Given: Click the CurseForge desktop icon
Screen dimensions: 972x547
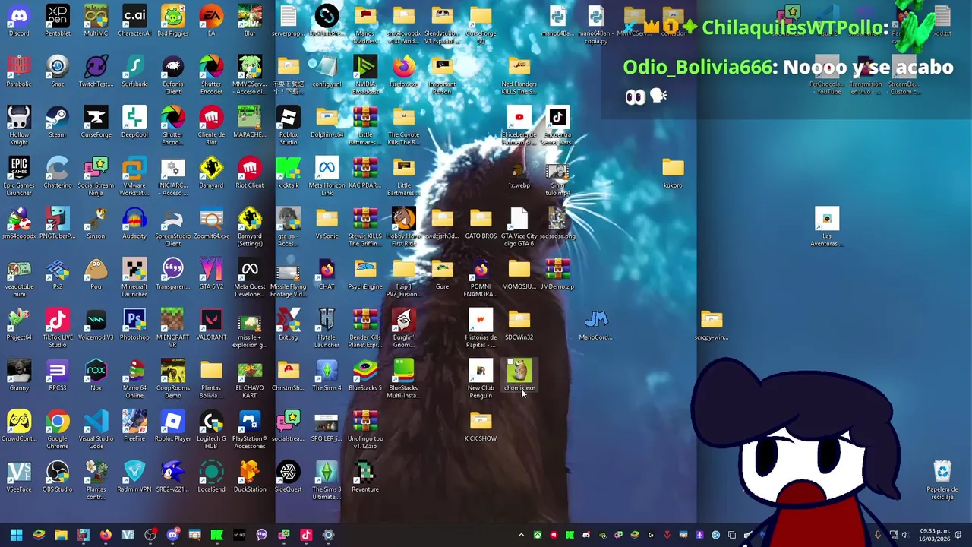Looking at the screenshot, I should coord(96,122).
